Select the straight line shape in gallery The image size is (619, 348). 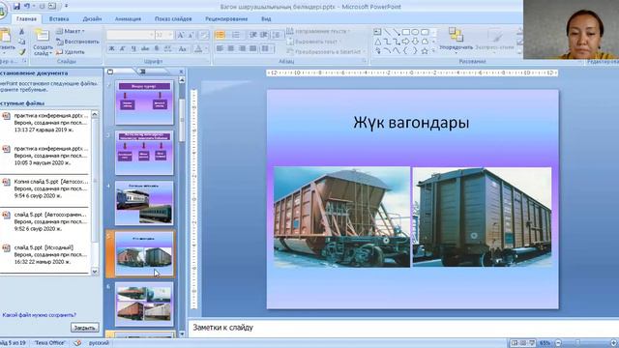387,32
